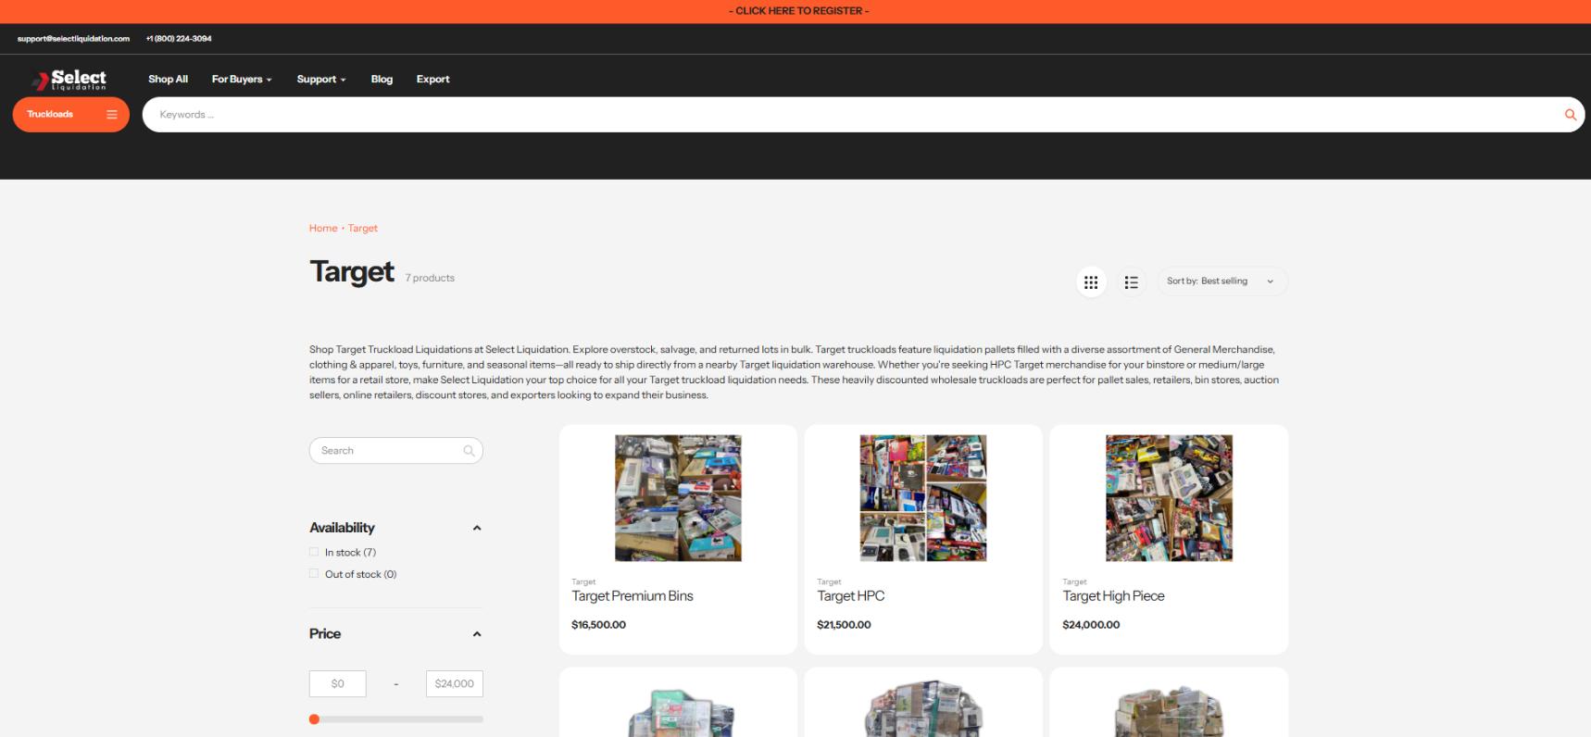Open the Target Premium Bins thumbnail image

tap(678, 498)
